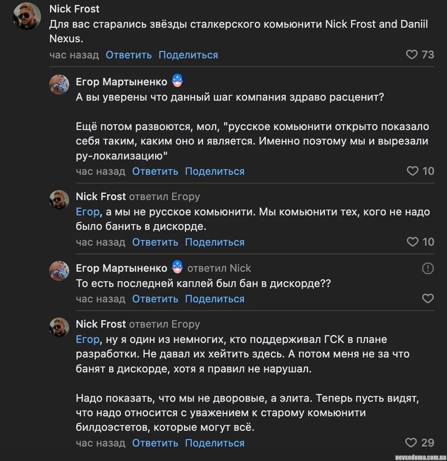
Task: Click the "час назад" timestamp on the top comment
Action: (x=74, y=55)
